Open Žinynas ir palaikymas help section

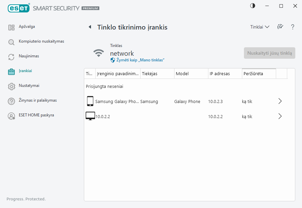point(38,101)
